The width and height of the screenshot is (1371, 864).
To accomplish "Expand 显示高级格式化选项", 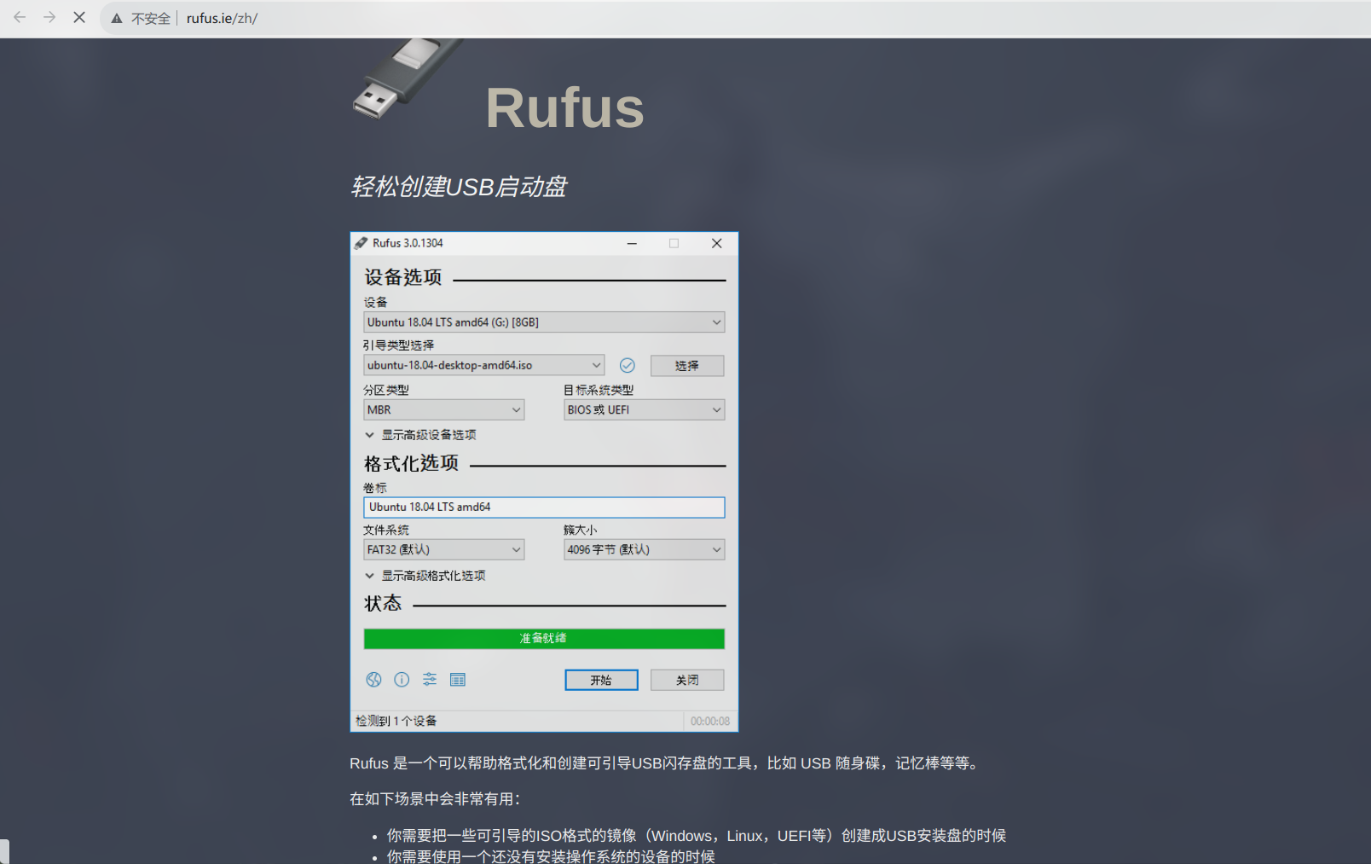I will [x=425, y=576].
